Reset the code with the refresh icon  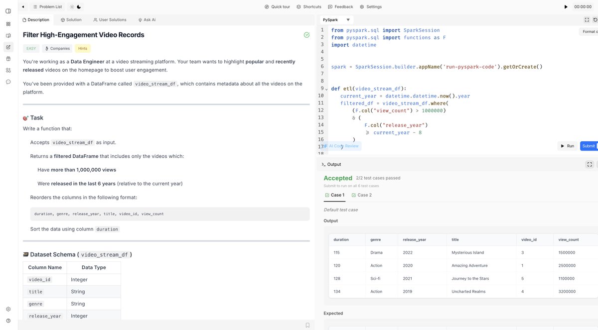click(x=595, y=20)
